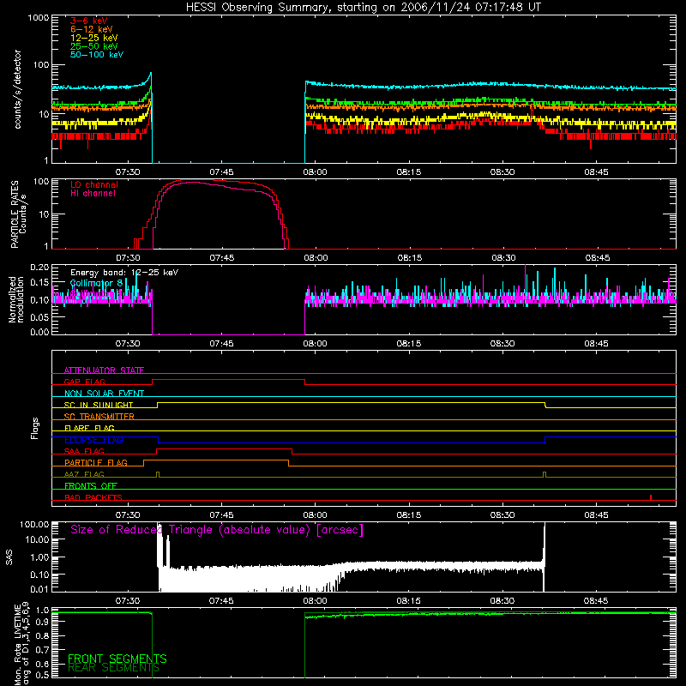
Task: Select the ATTENUATOR STATE flag label
Action: [x=104, y=370]
